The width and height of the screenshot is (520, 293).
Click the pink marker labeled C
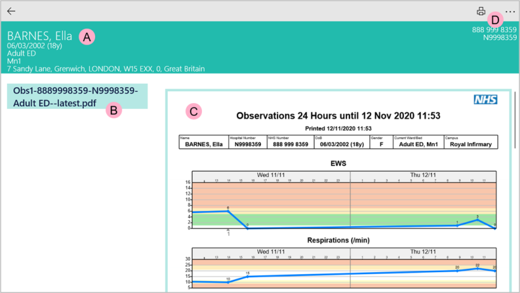click(193, 111)
